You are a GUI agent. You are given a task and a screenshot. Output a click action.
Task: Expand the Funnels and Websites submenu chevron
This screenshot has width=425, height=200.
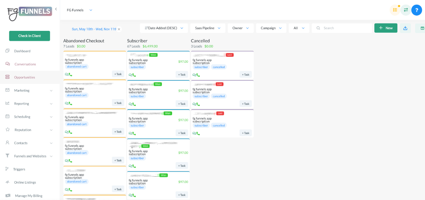(51, 156)
